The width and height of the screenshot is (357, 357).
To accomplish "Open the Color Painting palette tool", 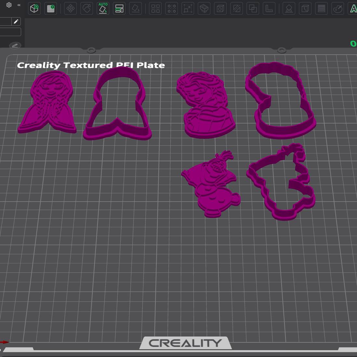I will tap(338, 8).
